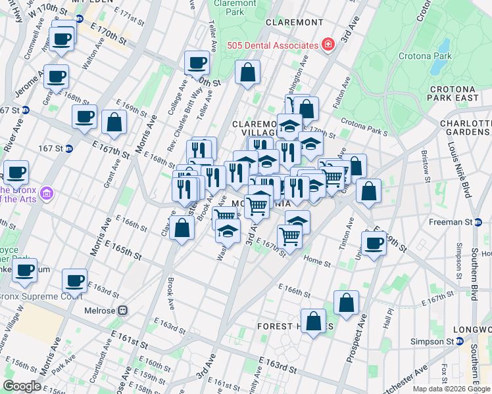Click the Home St street label
Viewport: 492px width, 394px height.
[x=317, y=261]
